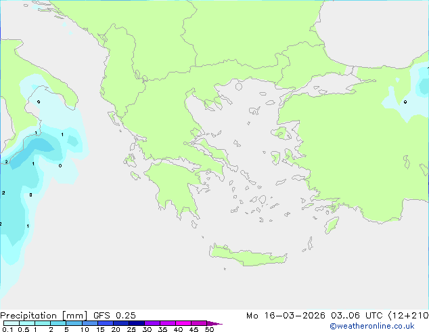Click the legend label '35'
This screenshot has height=332, width=429.
coord(162,329)
